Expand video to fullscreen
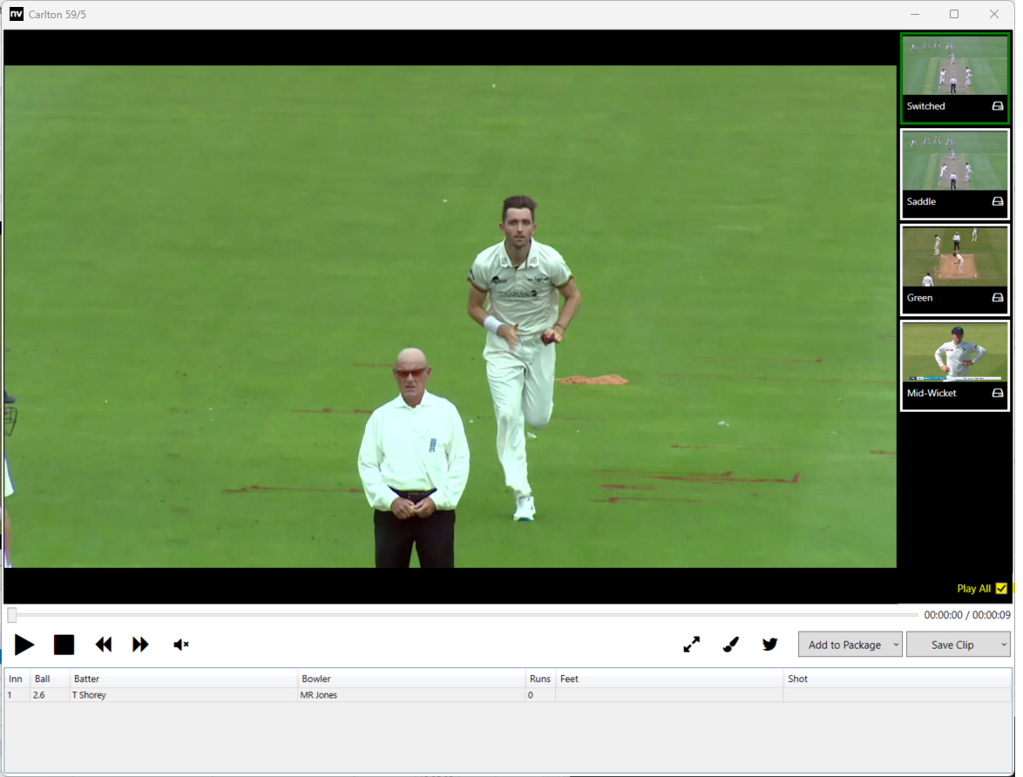The width and height of the screenshot is (1023, 777). coord(691,645)
